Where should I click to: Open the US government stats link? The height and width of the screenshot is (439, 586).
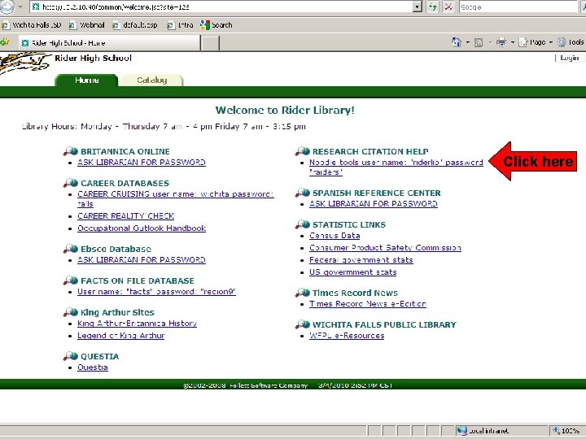pyautogui.click(x=352, y=272)
